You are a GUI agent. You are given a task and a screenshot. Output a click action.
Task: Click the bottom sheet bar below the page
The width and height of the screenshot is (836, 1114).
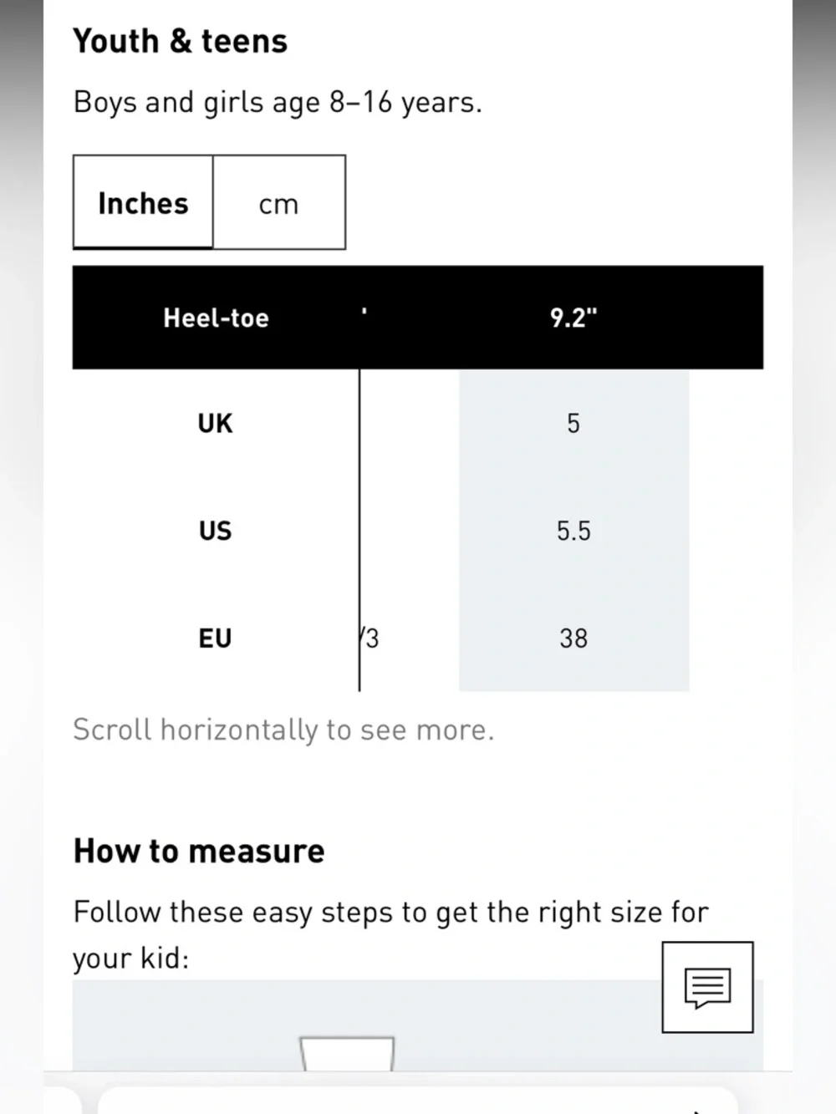point(418,1099)
